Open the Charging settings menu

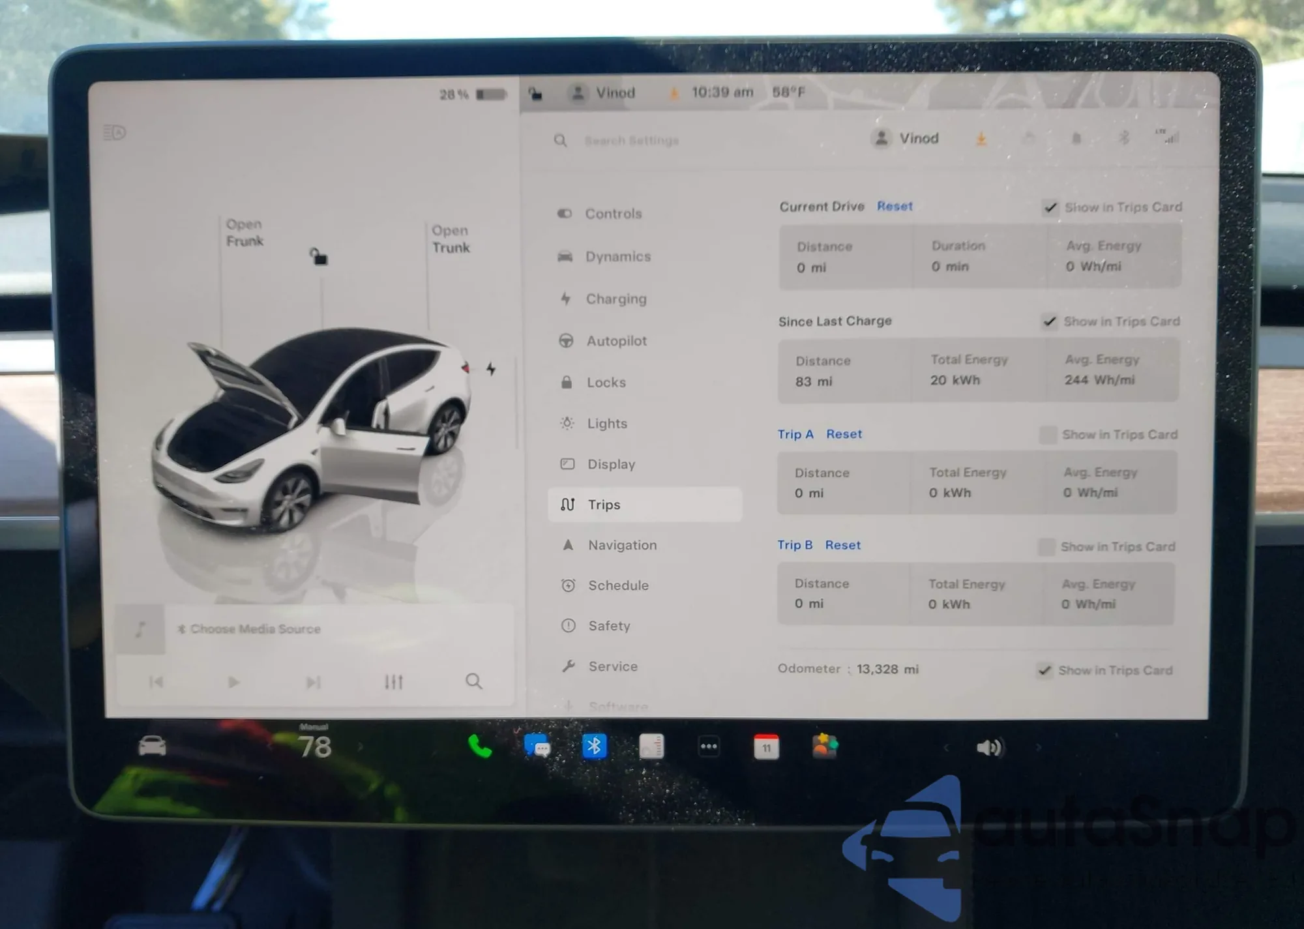615,299
